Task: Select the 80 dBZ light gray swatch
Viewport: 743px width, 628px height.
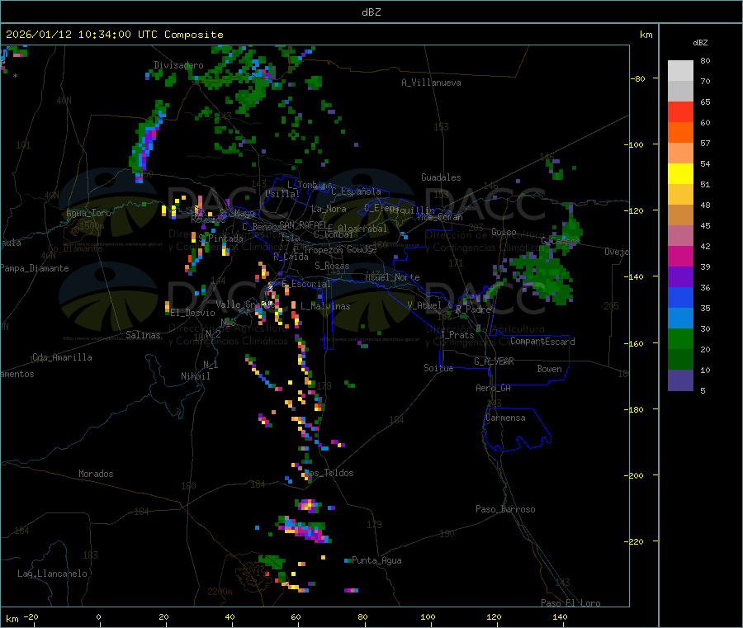Action: coord(680,71)
